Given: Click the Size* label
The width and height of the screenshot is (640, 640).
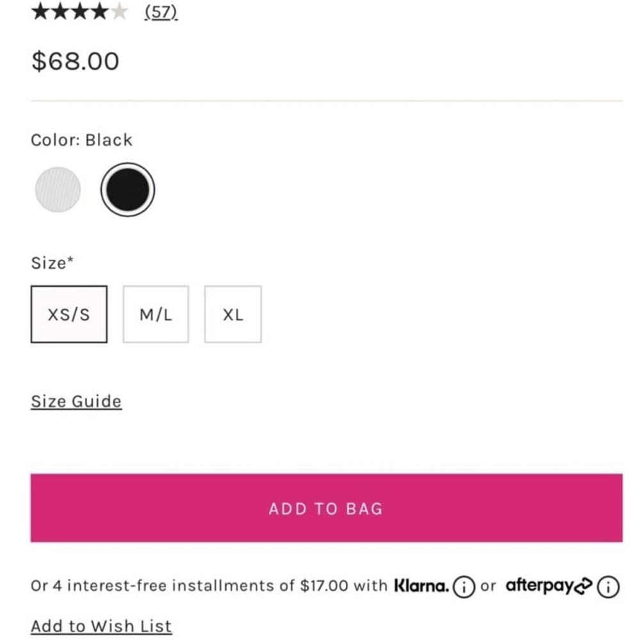Looking at the screenshot, I should (52, 263).
